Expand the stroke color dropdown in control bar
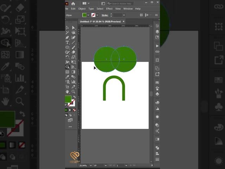 coord(97,15)
